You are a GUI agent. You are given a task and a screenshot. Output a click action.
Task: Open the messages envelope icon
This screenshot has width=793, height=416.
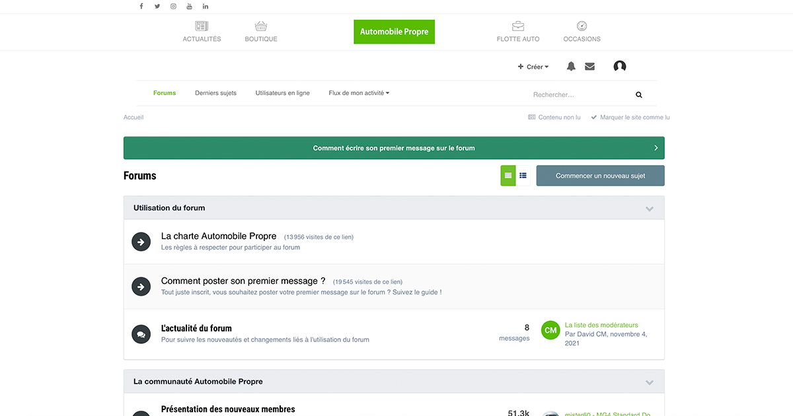point(589,67)
